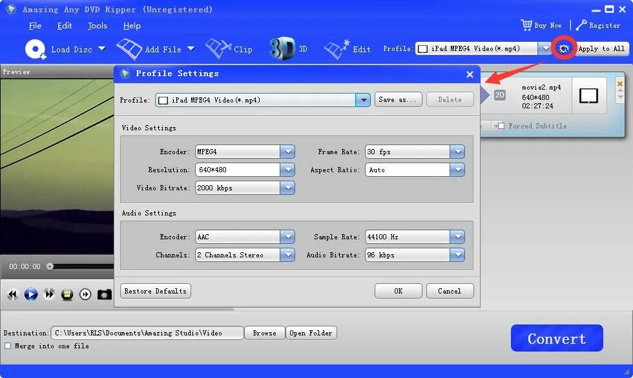This screenshot has height=378, width=633.
Task: Open the Load Disc dropdown arrow
Action: pyautogui.click(x=102, y=49)
